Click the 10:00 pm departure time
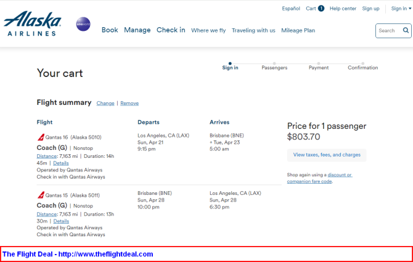The height and width of the screenshot is (262, 413). (x=149, y=207)
